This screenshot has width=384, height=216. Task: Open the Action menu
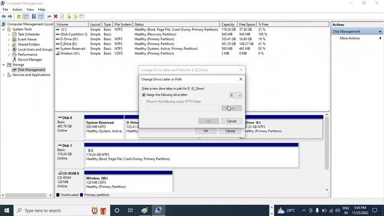click(x=17, y=10)
